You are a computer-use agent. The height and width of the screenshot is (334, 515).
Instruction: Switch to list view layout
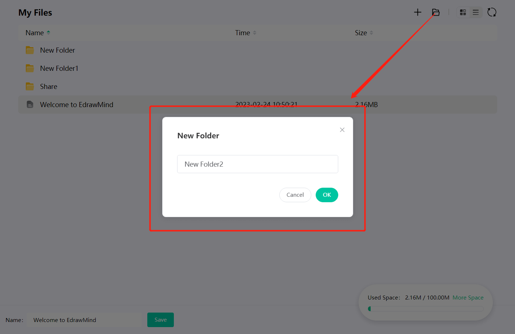click(x=476, y=12)
